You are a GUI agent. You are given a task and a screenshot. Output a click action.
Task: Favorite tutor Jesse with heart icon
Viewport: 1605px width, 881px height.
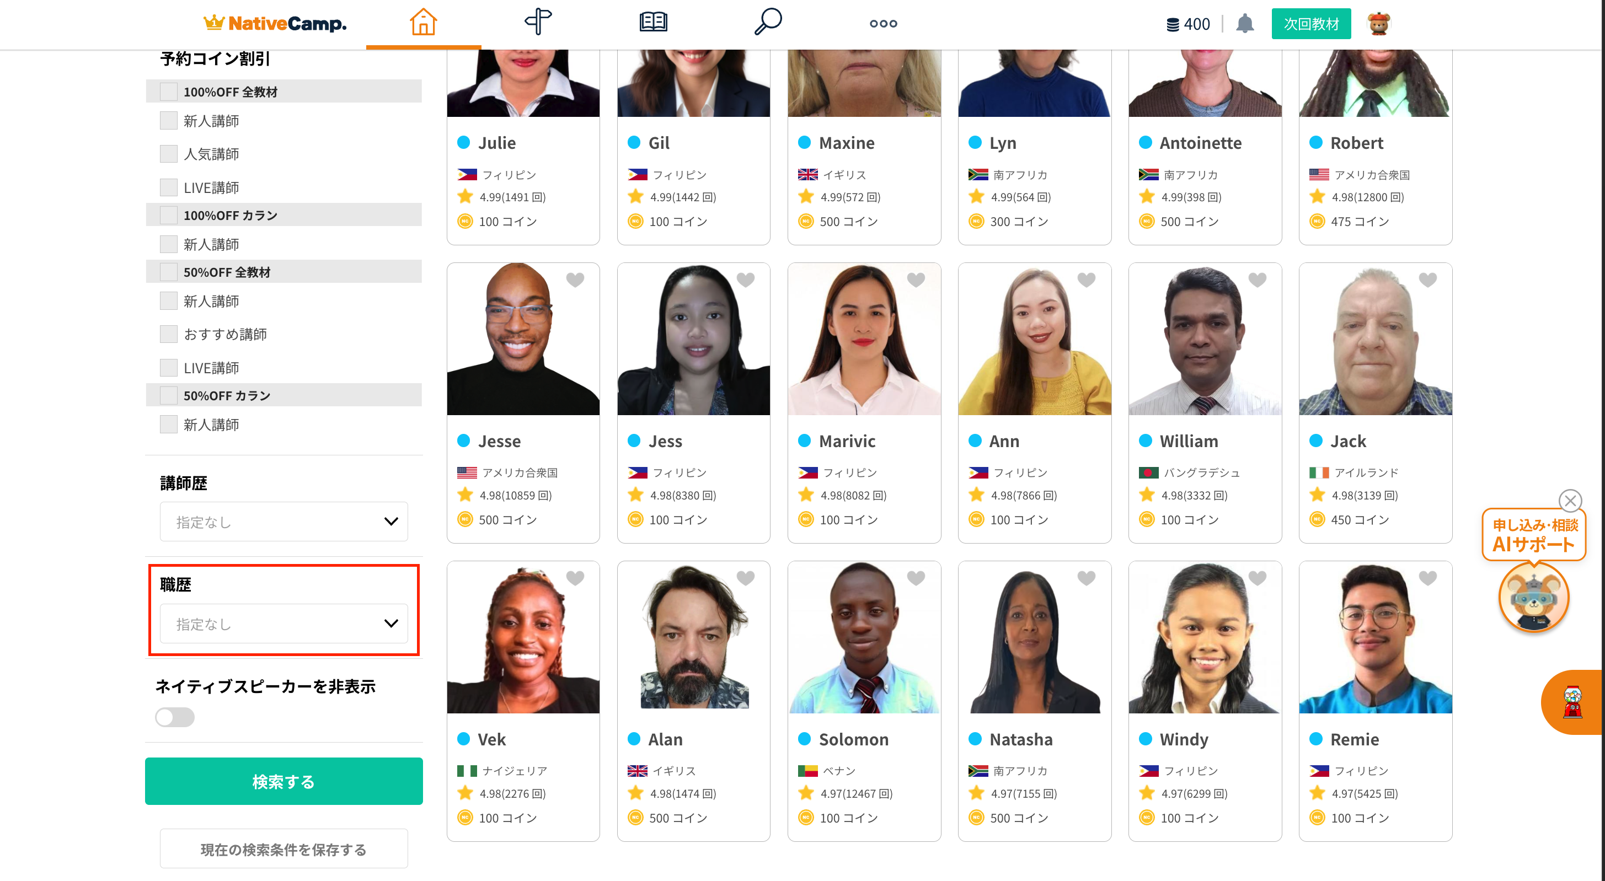575,280
